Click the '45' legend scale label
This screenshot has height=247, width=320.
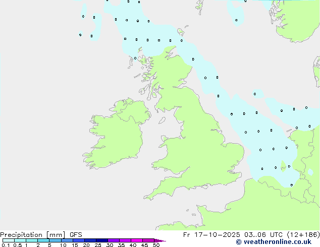(x=144, y=245)
